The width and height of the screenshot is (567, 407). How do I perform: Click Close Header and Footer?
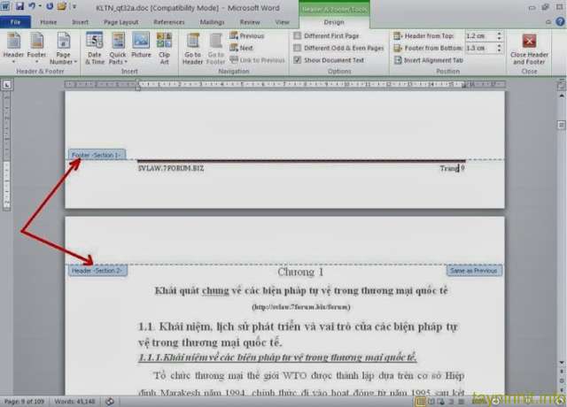coord(529,49)
